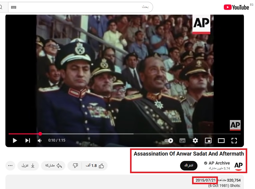Download the video via تنزيل button
This screenshot has width=255, height=189.
[x=28, y=166]
